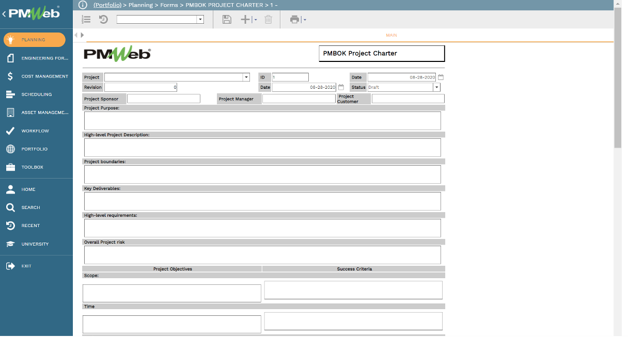The width and height of the screenshot is (628, 337).
Task: Click the page vertical scrollbar thumb
Action: point(618,78)
